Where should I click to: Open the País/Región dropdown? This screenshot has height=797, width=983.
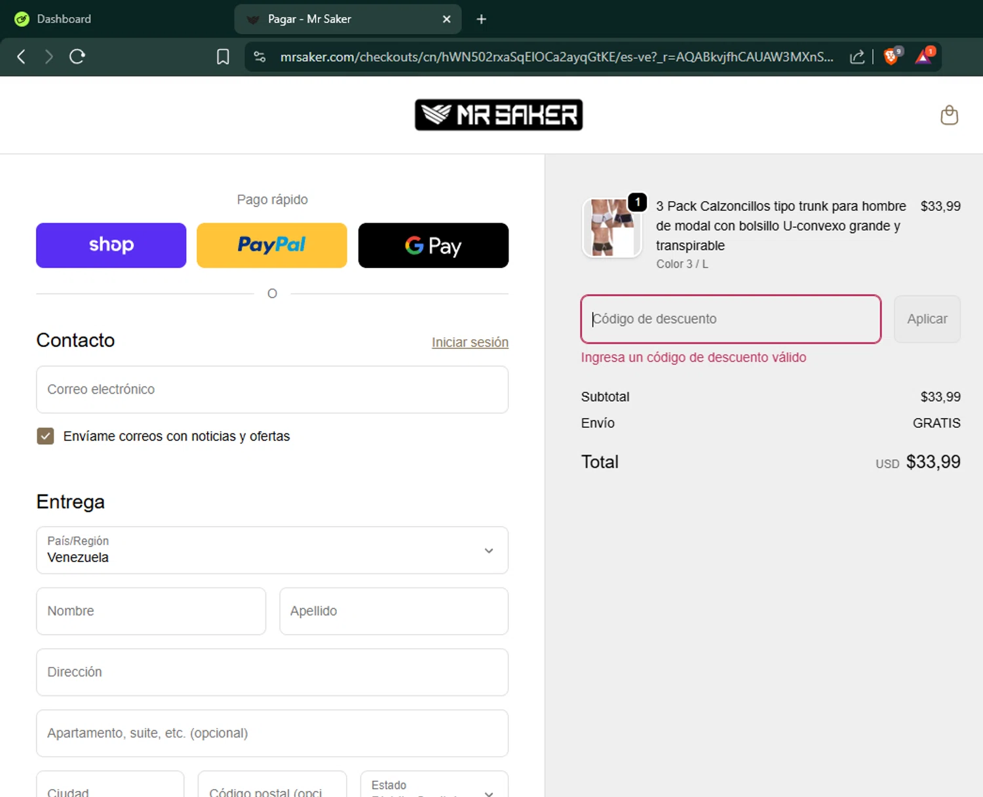(x=272, y=550)
